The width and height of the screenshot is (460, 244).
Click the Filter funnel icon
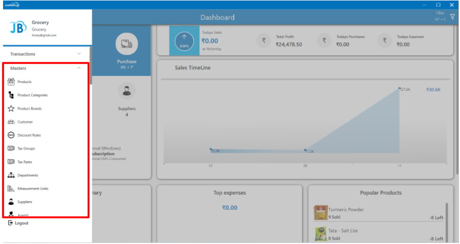[452, 17]
